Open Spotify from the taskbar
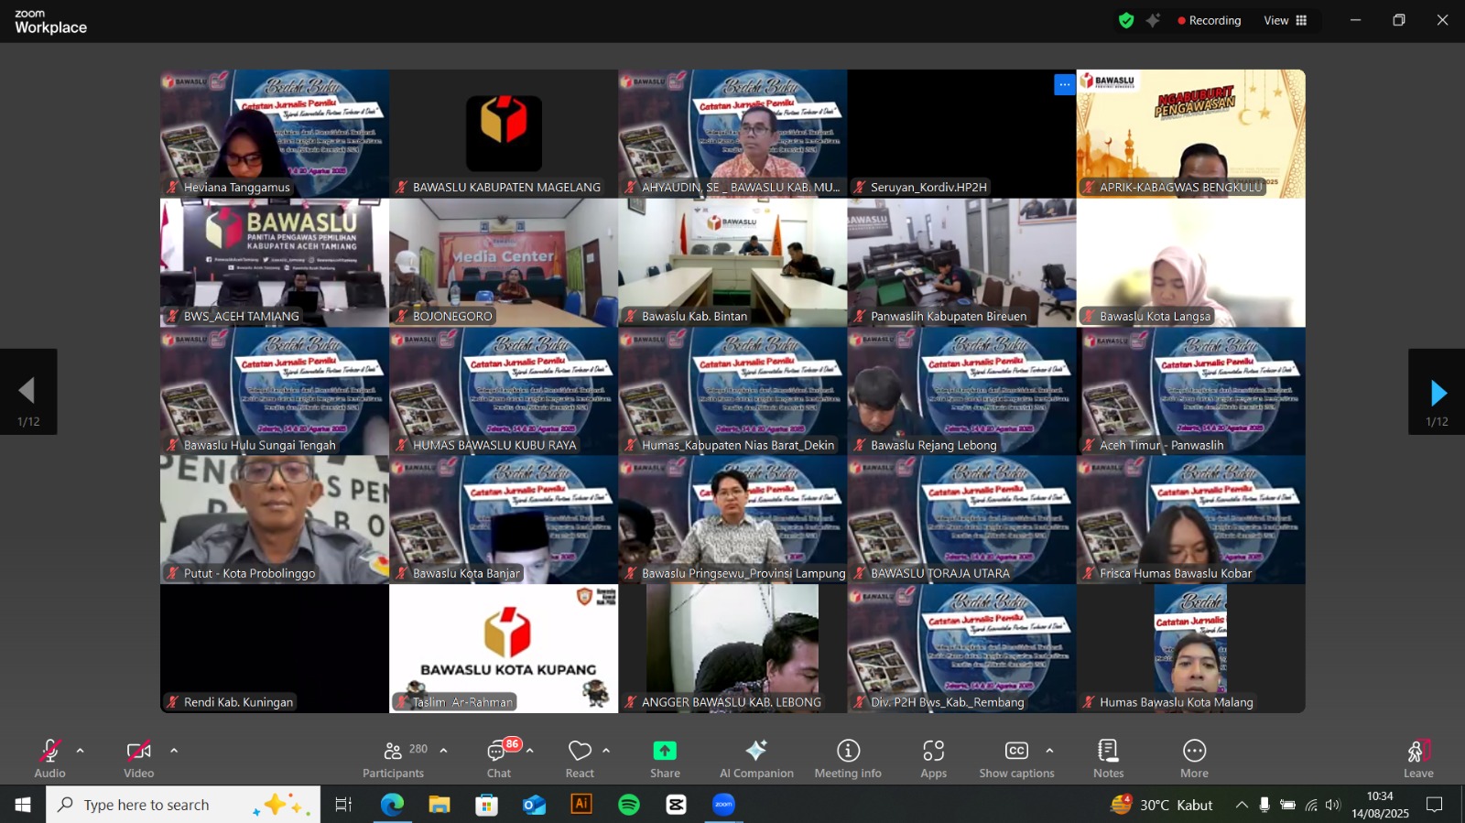 pyautogui.click(x=629, y=805)
